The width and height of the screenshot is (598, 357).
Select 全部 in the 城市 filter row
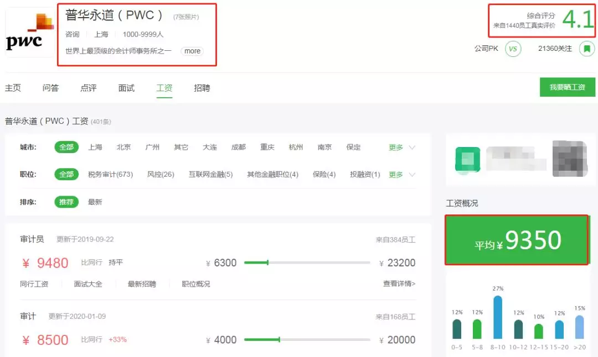[66, 147]
